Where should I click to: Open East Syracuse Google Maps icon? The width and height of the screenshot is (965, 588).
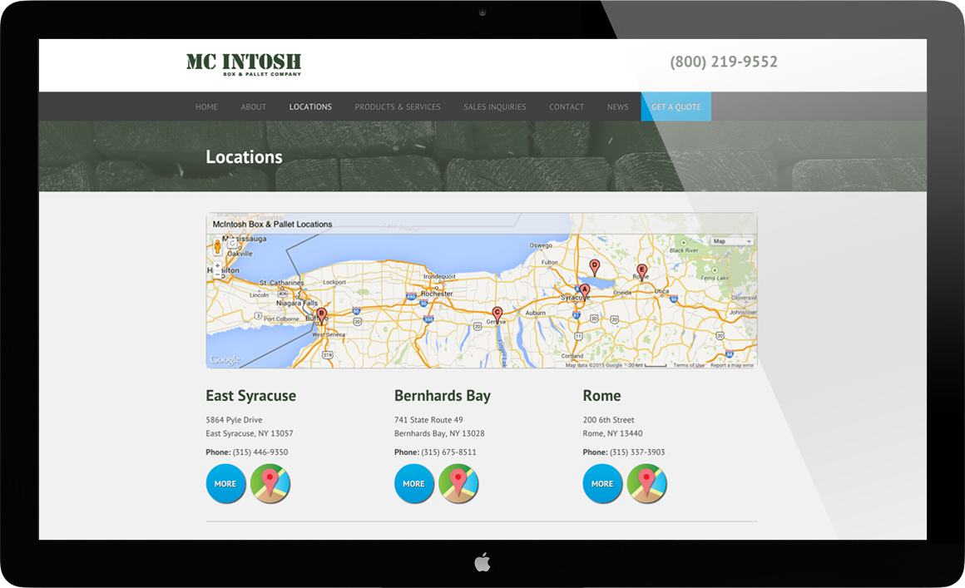pos(270,484)
